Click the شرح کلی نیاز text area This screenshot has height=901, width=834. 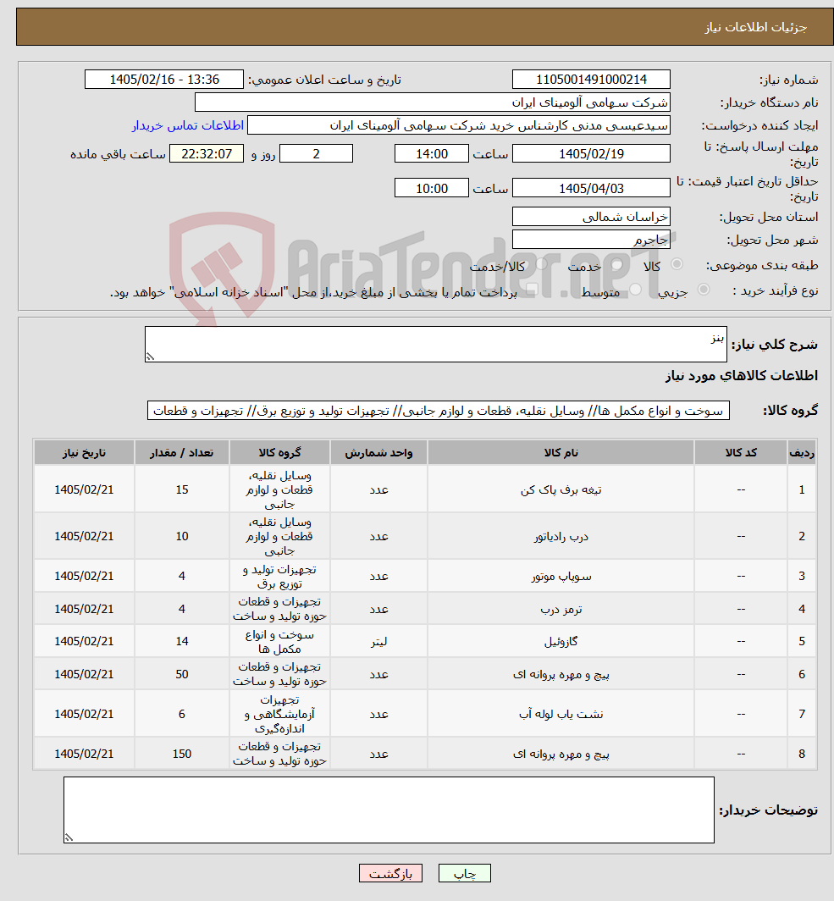point(435,344)
